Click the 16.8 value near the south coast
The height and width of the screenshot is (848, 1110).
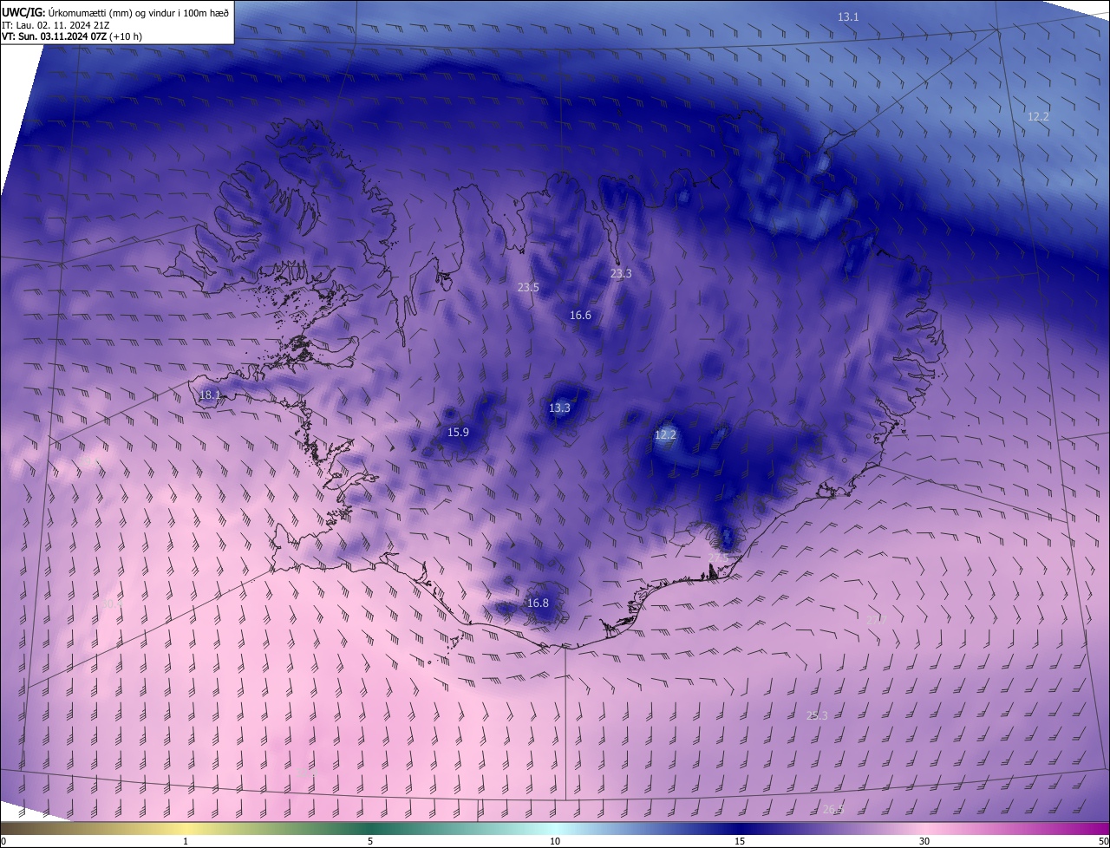pyautogui.click(x=538, y=603)
